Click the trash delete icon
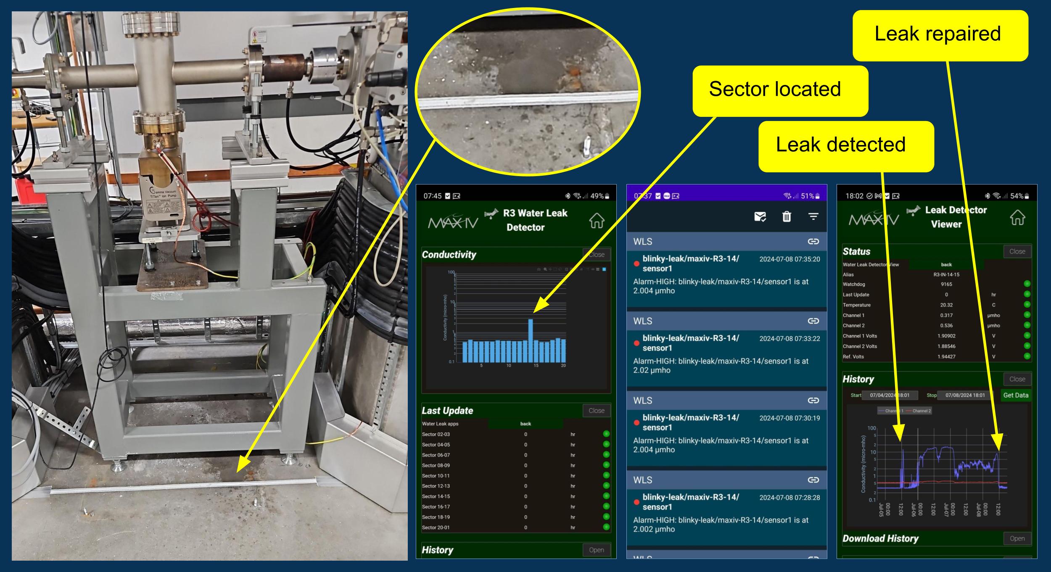 tap(786, 216)
